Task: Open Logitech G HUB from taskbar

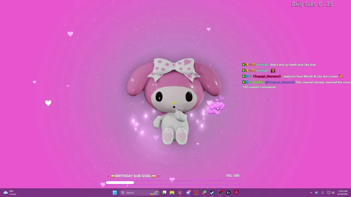Action: point(228,193)
